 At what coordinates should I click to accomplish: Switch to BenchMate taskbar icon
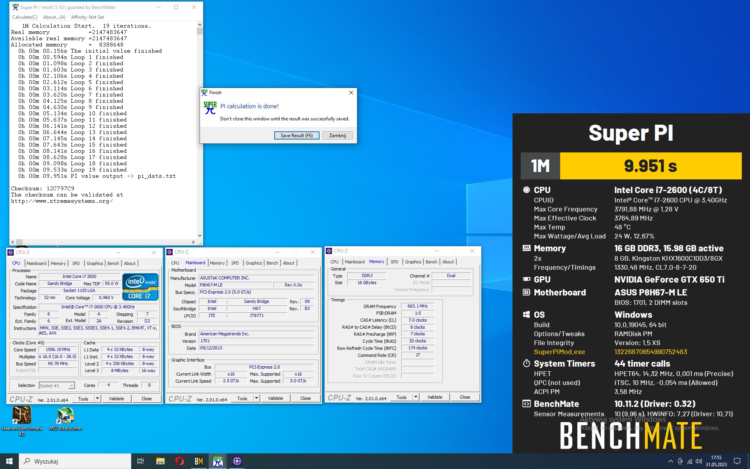coord(199,461)
